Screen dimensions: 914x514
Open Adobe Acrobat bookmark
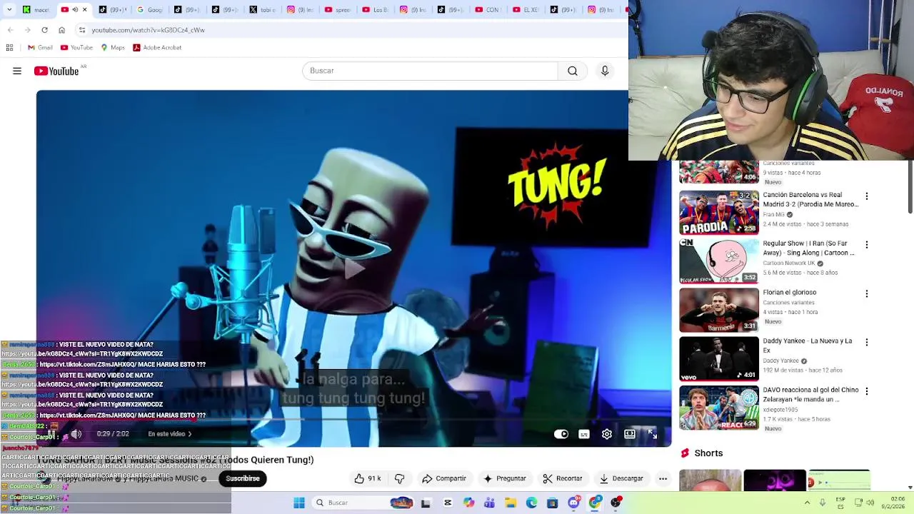click(x=157, y=47)
